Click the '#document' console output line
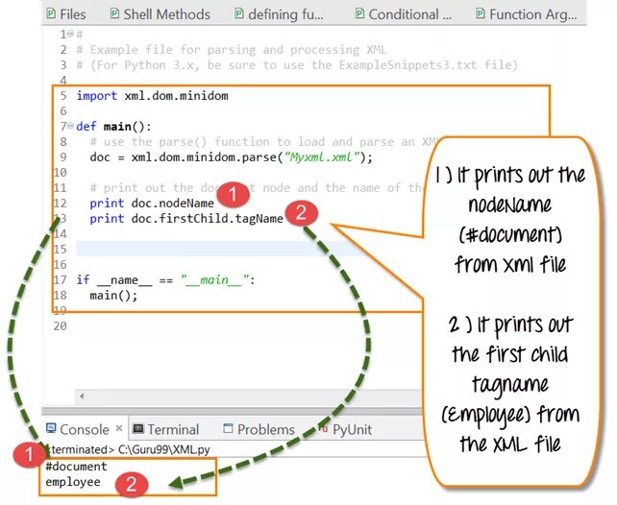617x505 pixels. click(x=76, y=467)
